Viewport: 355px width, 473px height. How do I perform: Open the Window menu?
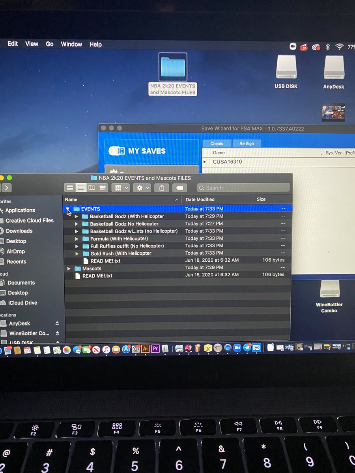71,44
